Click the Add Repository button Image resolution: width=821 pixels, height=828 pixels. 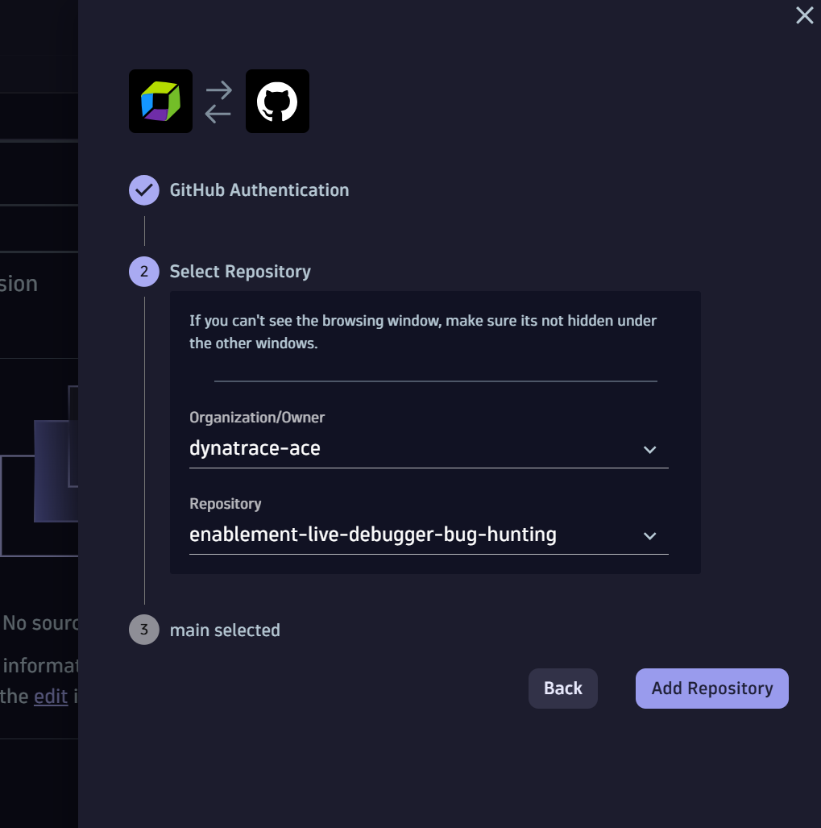coord(711,689)
